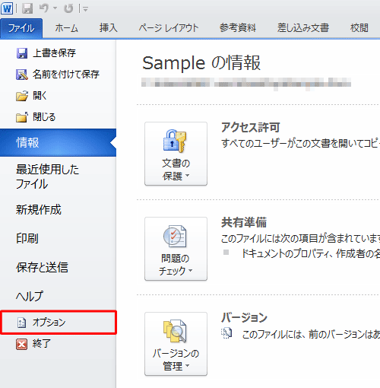380x388 pixels.
Task: Switch to the 差し込み文書 tab
Action: (303, 28)
